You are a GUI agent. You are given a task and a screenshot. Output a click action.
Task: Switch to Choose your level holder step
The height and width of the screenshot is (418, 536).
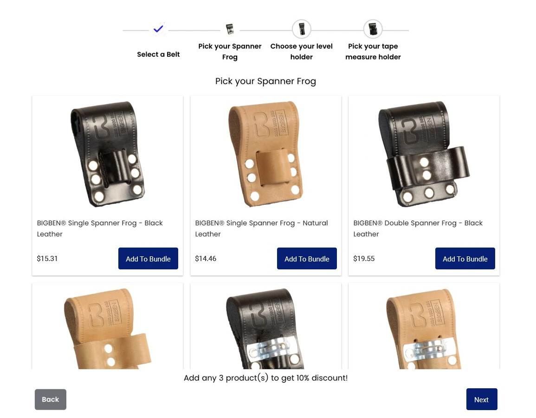302,51
